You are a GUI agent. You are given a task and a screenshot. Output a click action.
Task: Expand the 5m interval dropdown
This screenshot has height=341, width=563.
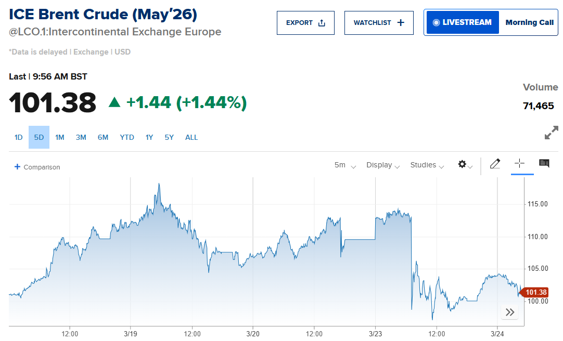coord(345,165)
